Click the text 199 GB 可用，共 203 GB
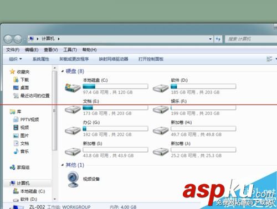277x209 pixels. pyautogui.click(x=195, y=113)
